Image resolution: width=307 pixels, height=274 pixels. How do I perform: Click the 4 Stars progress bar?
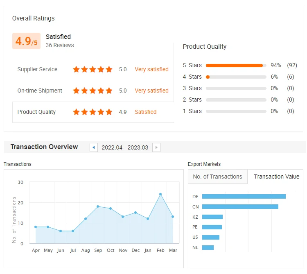click(x=236, y=77)
